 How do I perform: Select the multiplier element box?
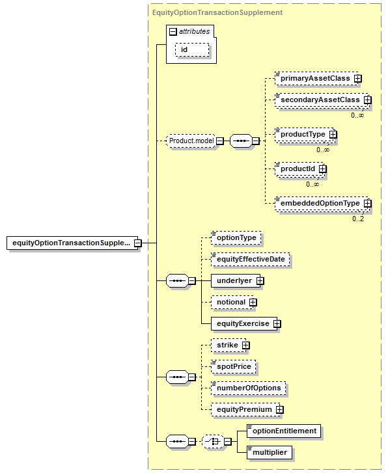click(270, 452)
